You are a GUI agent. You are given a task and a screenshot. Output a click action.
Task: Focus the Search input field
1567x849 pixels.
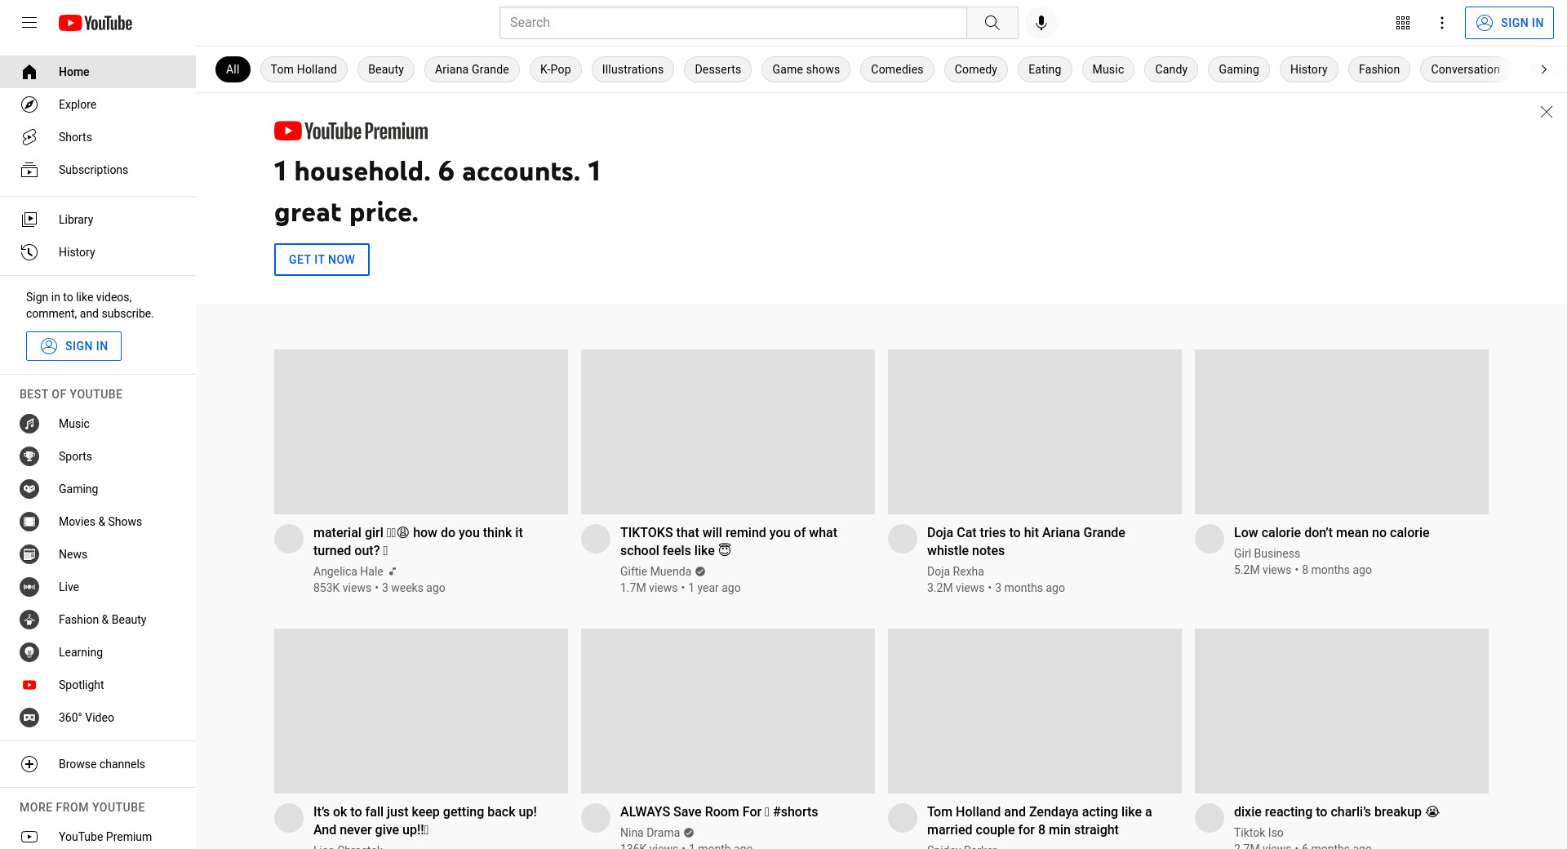tap(733, 23)
